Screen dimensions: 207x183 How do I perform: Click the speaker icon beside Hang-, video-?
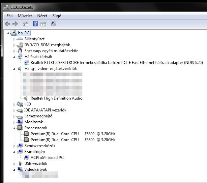(x=19, y=69)
